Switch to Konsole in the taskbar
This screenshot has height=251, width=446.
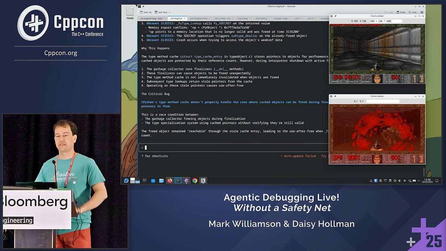click(178, 181)
